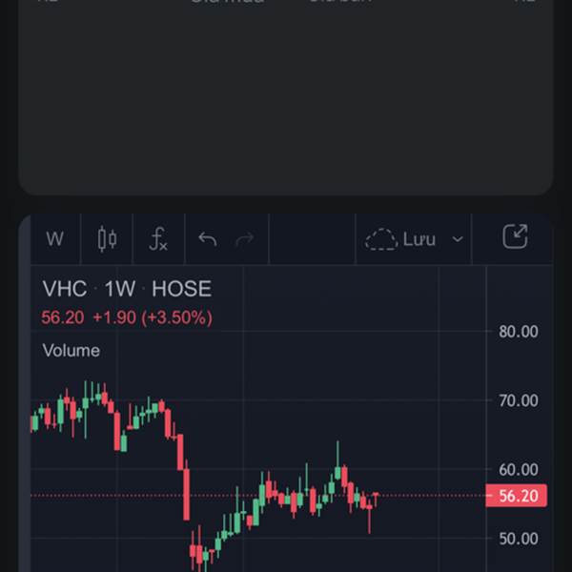The height and width of the screenshot is (572, 572).
Task: Click the 56.20 current price tag on axis
Action: [518, 496]
